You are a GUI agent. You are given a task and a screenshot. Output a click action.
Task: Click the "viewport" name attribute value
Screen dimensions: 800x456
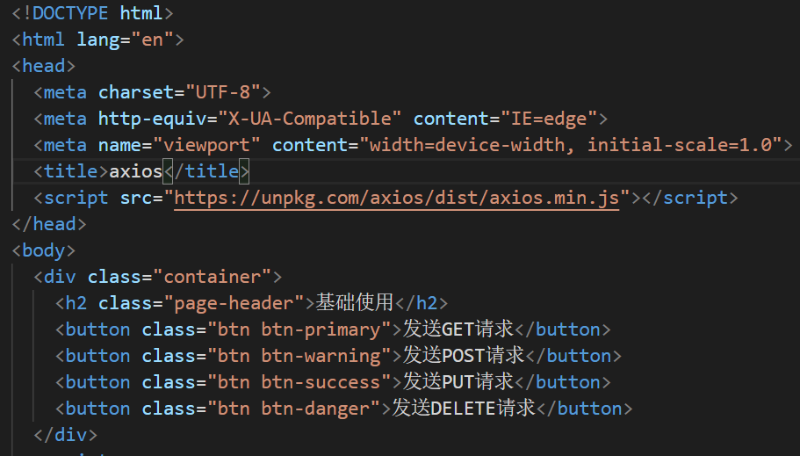(206, 145)
